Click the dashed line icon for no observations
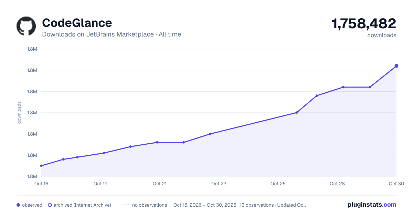Viewport: 413px width, 217px height. click(125, 205)
